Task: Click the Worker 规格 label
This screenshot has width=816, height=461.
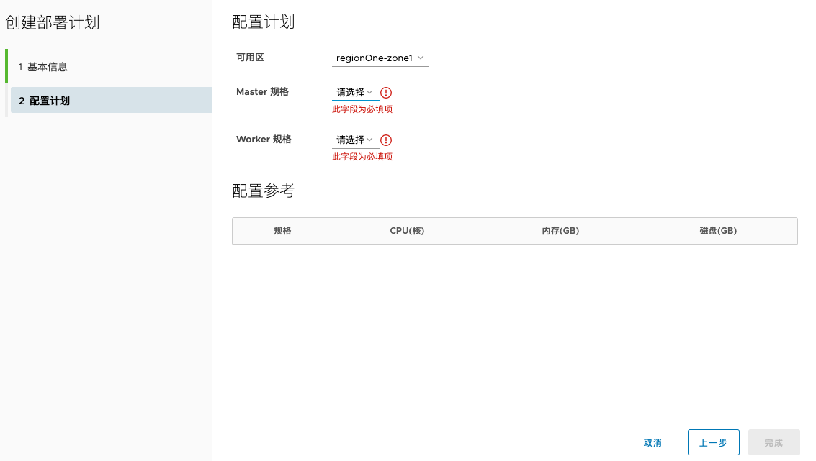Action: (x=264, y=140)
